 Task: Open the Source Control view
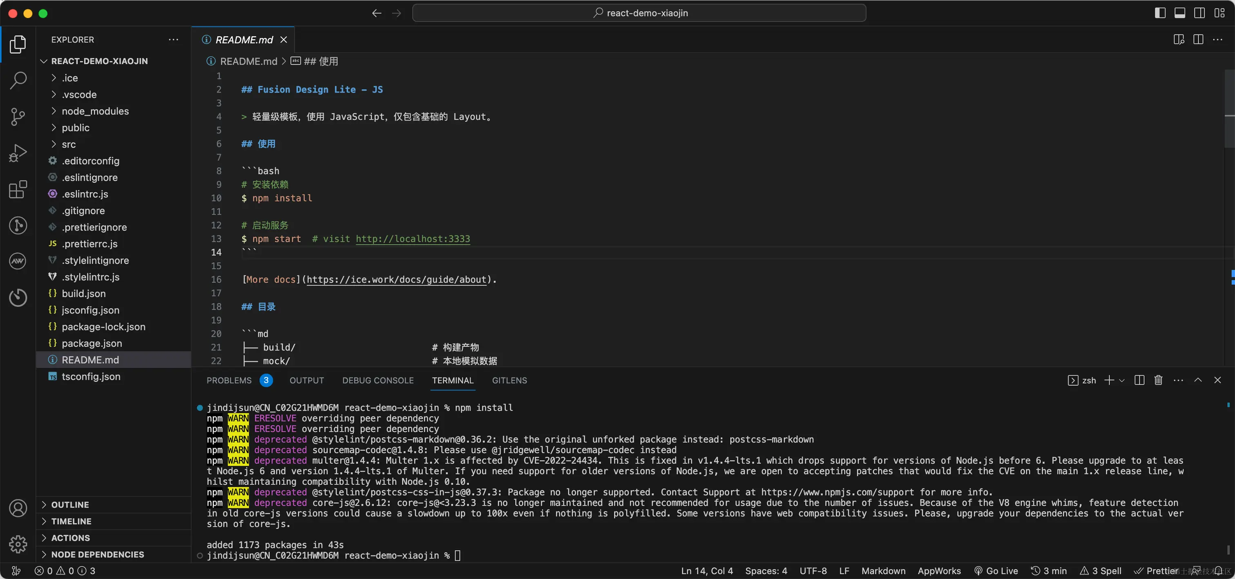(18, 116)
